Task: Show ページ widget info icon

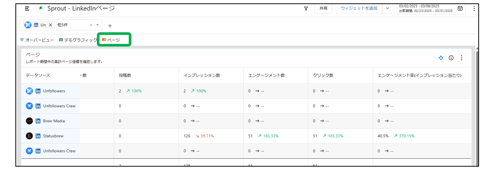Action: coord(451,58)
